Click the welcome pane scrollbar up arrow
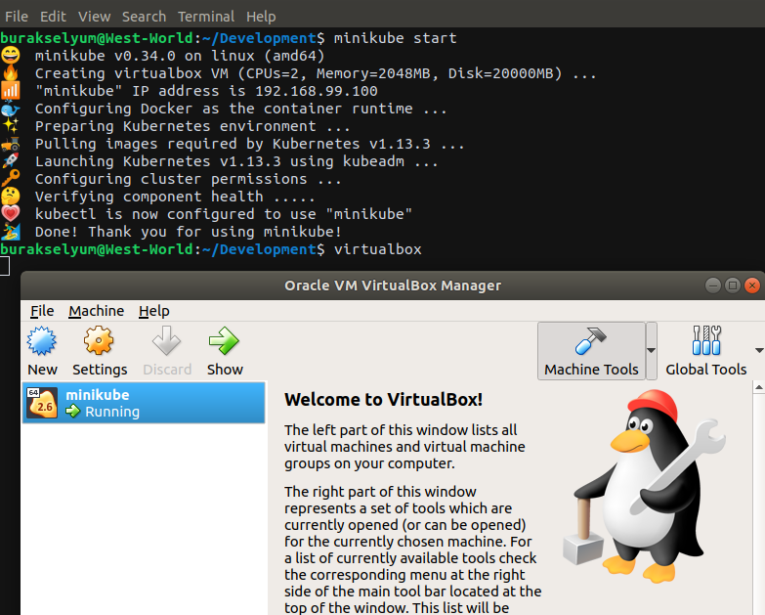Screen dimensions: 765x615 (x=758, y=389)
